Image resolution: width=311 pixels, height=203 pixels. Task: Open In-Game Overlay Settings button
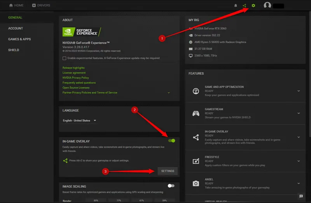click(x=168, y=171)
